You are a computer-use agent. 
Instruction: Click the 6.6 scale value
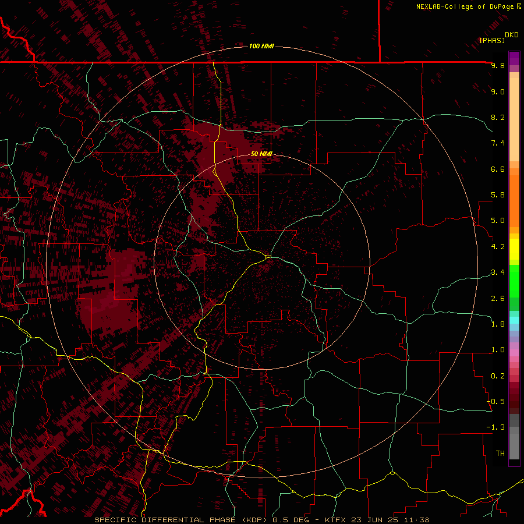tap(498, 169)
